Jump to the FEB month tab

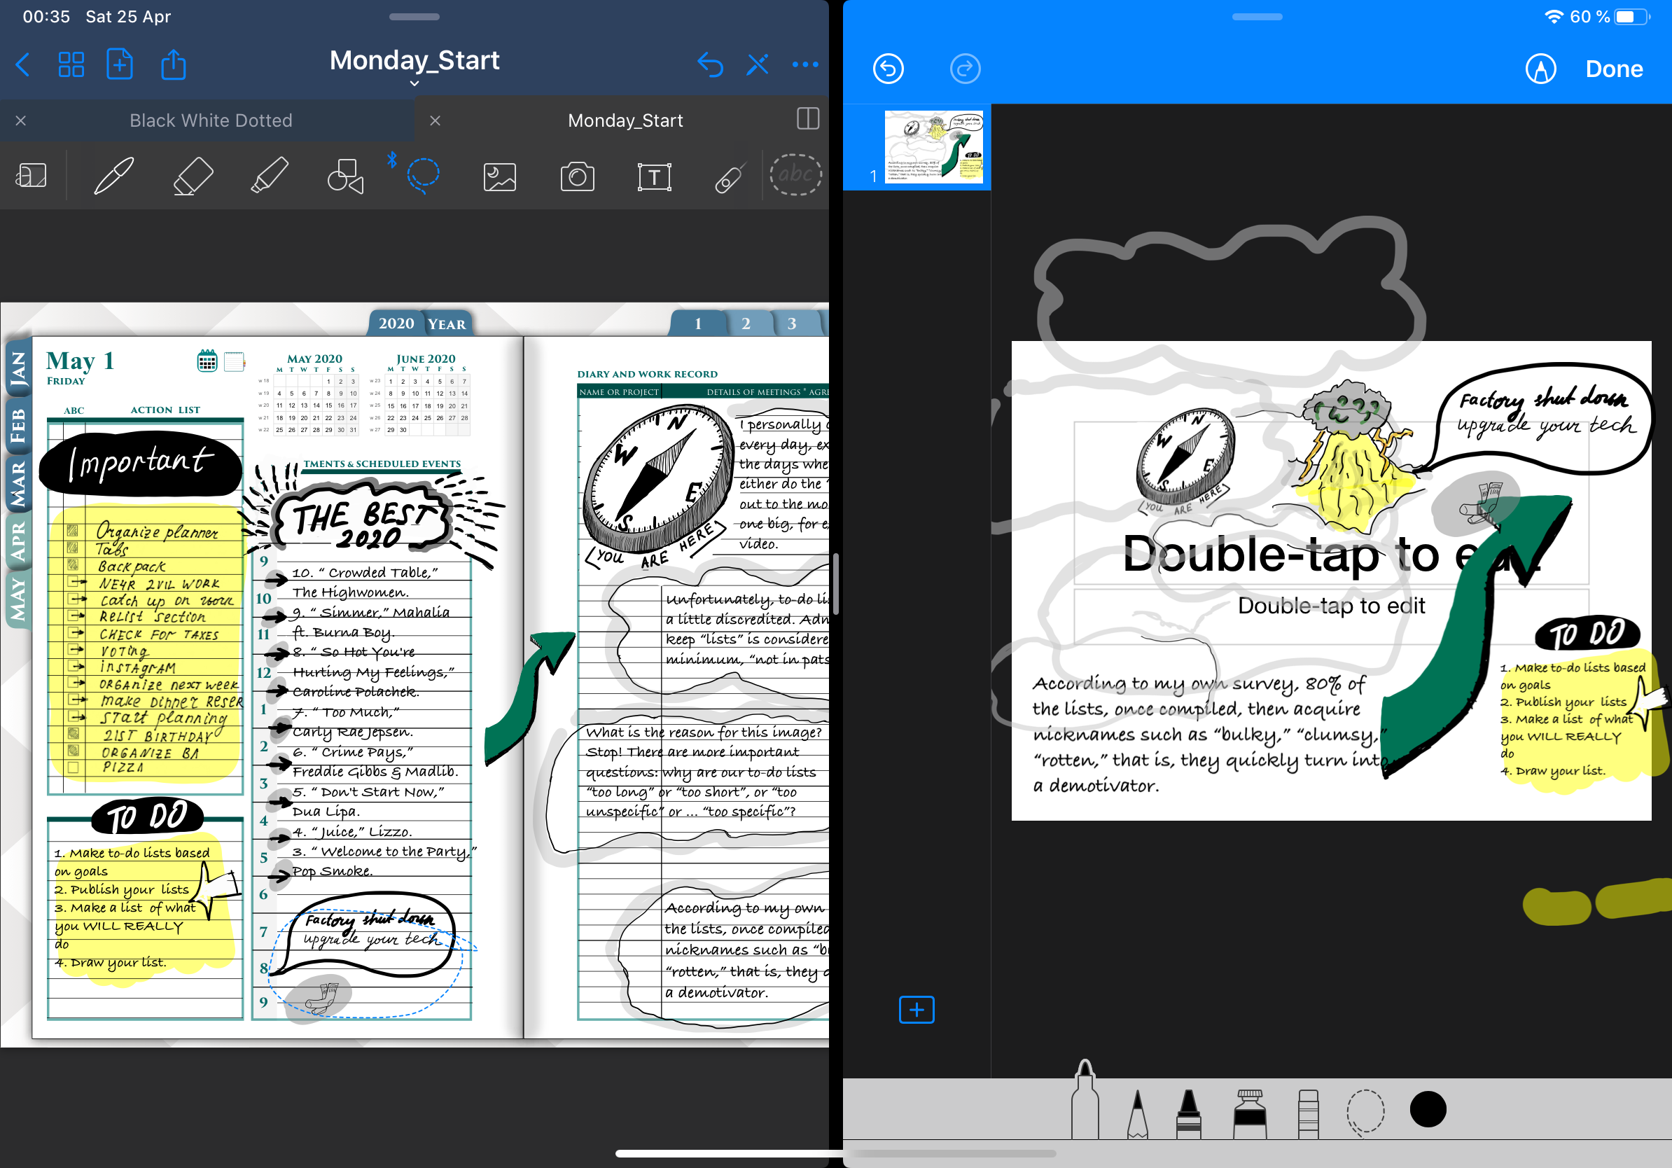[18, 426]
